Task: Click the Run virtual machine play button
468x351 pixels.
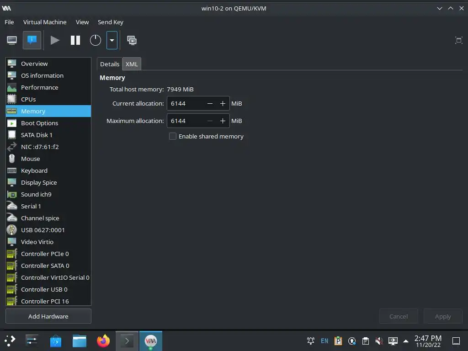Action: (55, 40)
